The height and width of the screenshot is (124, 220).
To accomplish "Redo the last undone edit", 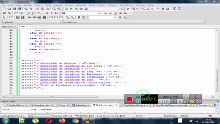I will click(31, 9).
